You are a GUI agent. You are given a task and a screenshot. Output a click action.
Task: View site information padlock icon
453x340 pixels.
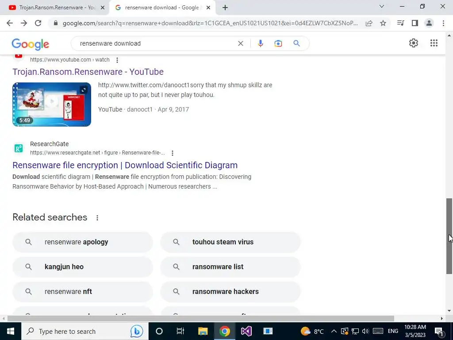[56, 23]
